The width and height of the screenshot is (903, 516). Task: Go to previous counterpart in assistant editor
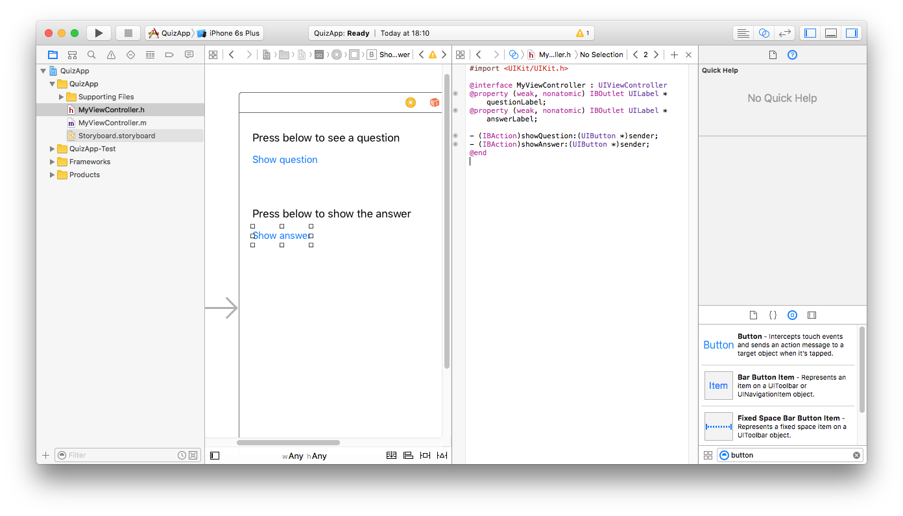pyautogui.click(x=635, y=55)
